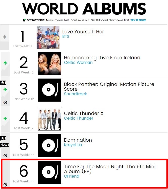168x189 pixels.
Task: Click the circle dot icon beside rank 6
Action: point(5,185)
